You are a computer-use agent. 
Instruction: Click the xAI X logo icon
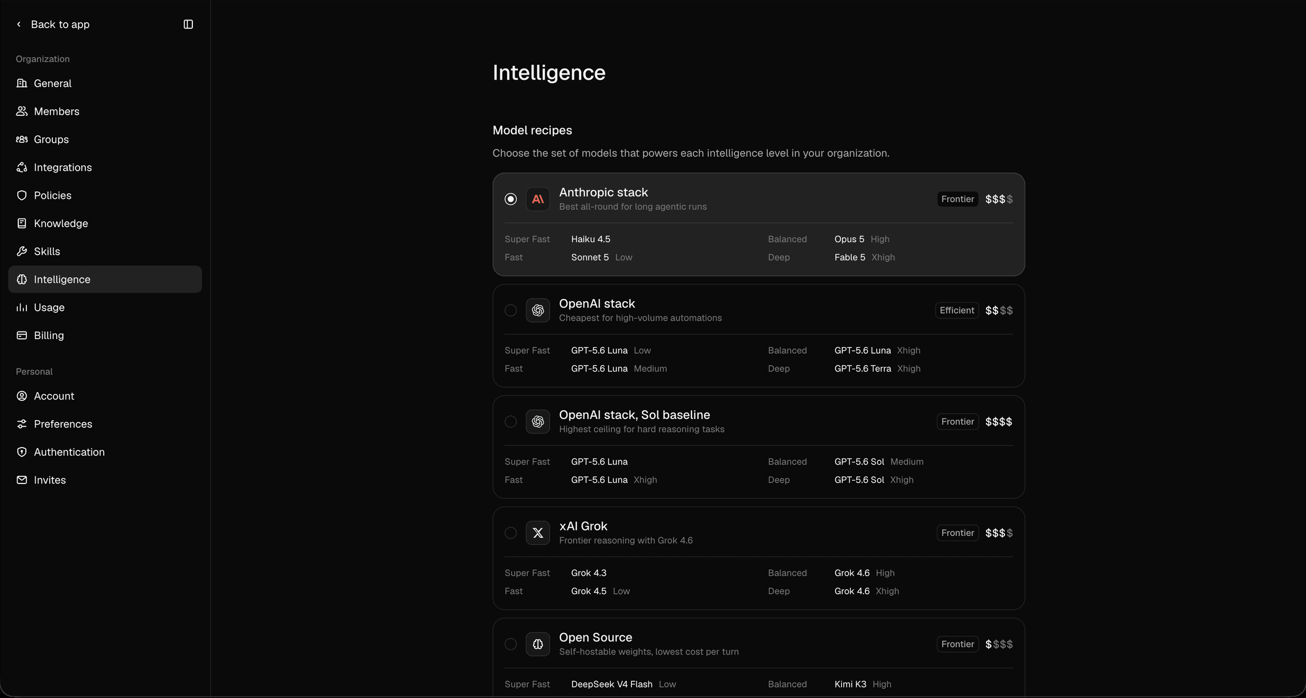point(538,533)
